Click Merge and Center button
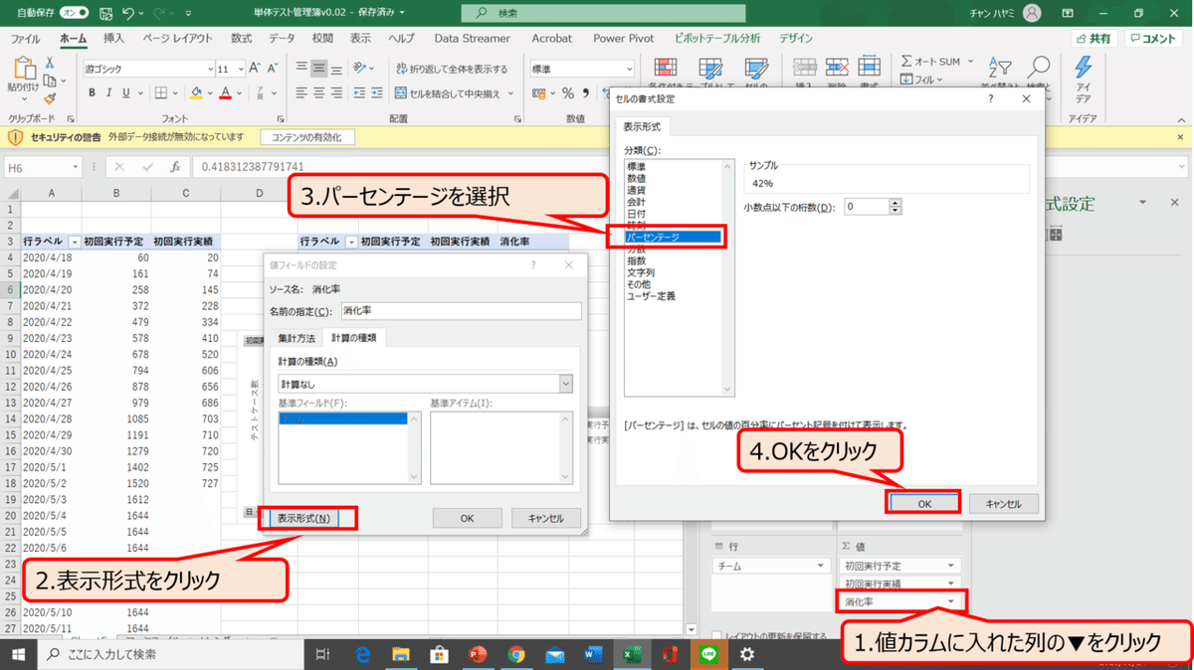The width and height of the screenshot is (1194, 670). 450,93
